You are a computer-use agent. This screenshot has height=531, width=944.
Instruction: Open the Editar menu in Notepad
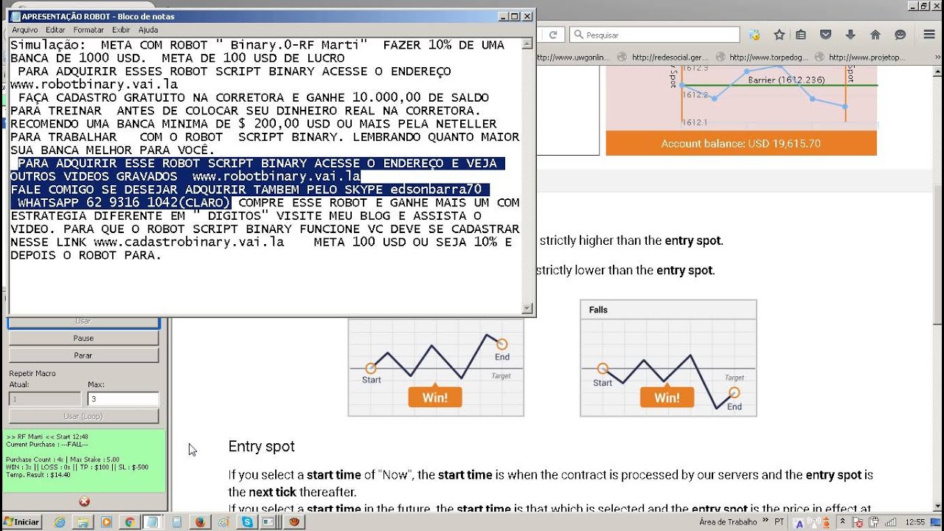pos(55,29)
